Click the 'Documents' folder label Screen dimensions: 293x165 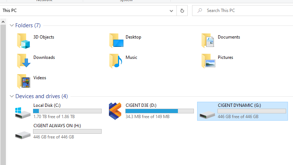[229, 37]
